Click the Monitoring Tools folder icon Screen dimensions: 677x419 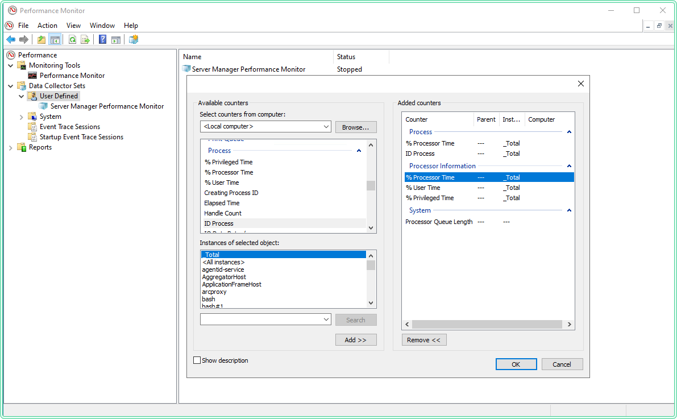(22, 65)
